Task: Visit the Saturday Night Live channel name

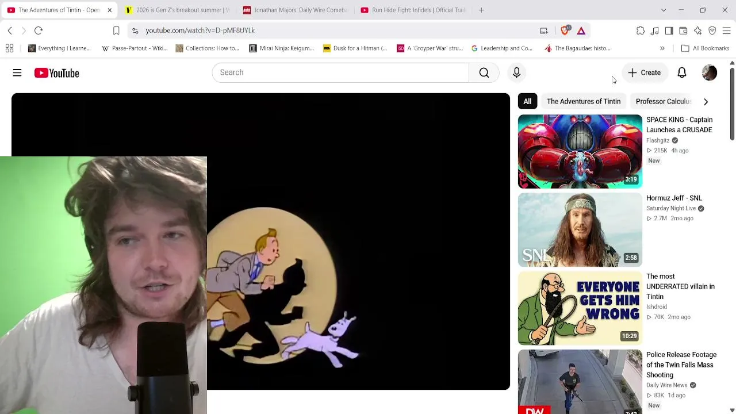Action: [x=671, y=208]
